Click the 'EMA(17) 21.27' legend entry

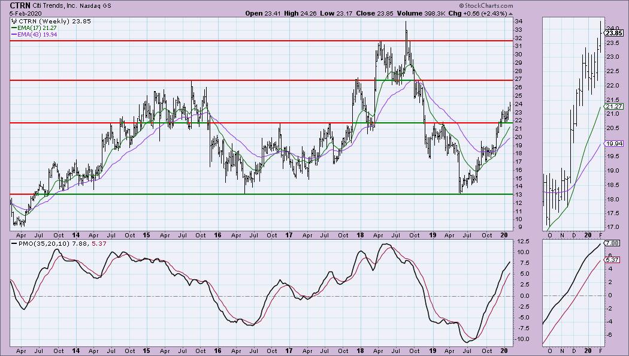tap(34, 28)
